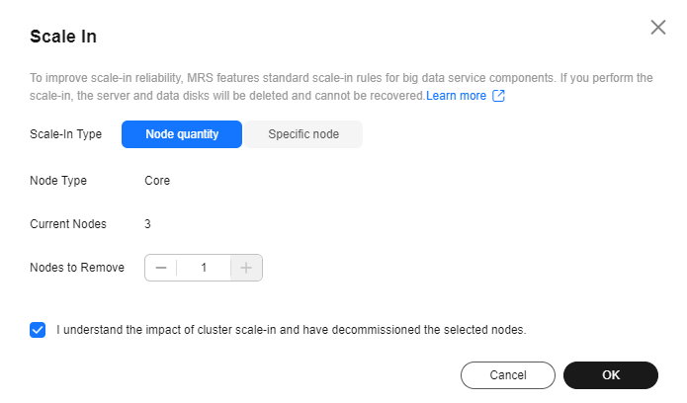Image resolution: width=687 pixels, height=403 pixels.
Task: Close the Scale In dialog
Action: [658, 27]
